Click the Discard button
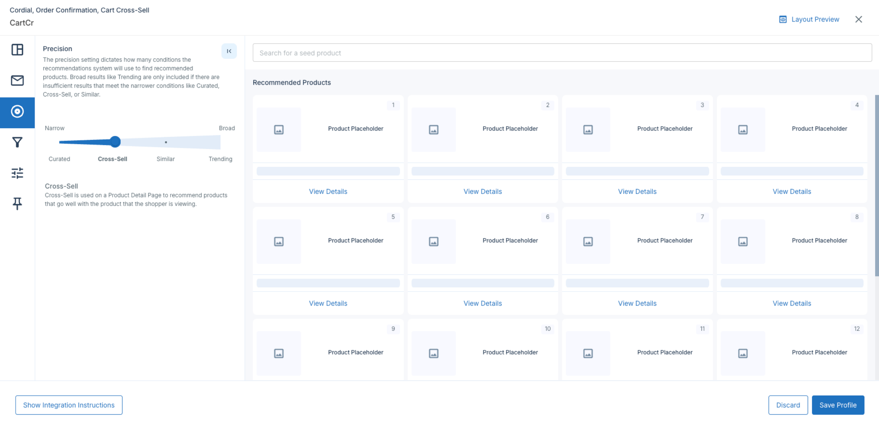The height and width of the screenshot is (429, 879). [788, 405]
